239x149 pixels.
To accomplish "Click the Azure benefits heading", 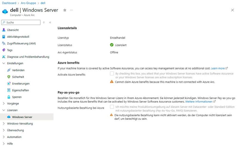I will [x=68, y=63].
